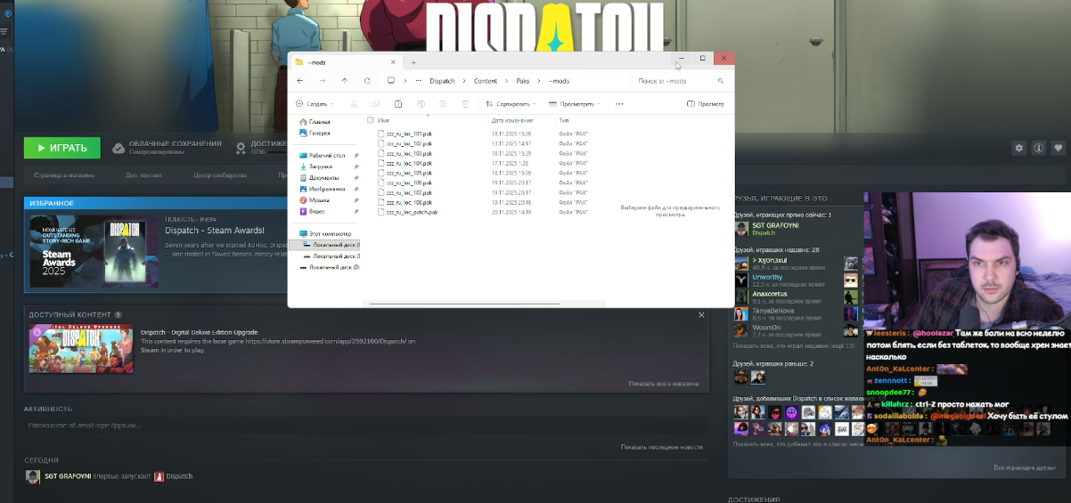Open Загрузки in Explorer sidebar
The height and width of the screenshot is (503, 1071).
pos(315,166)
